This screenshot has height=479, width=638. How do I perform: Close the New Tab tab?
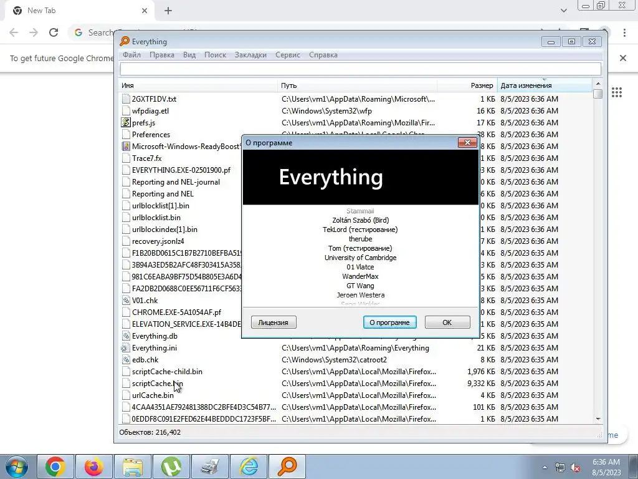coord(145,11)
